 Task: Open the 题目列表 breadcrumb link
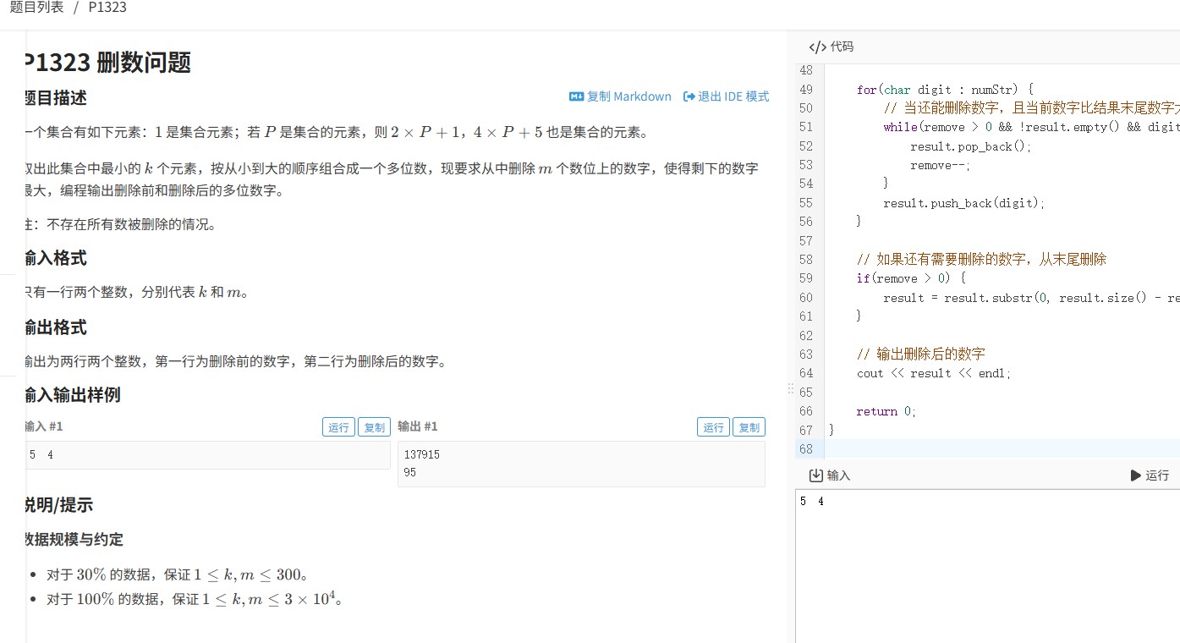[x=36, y=8]
